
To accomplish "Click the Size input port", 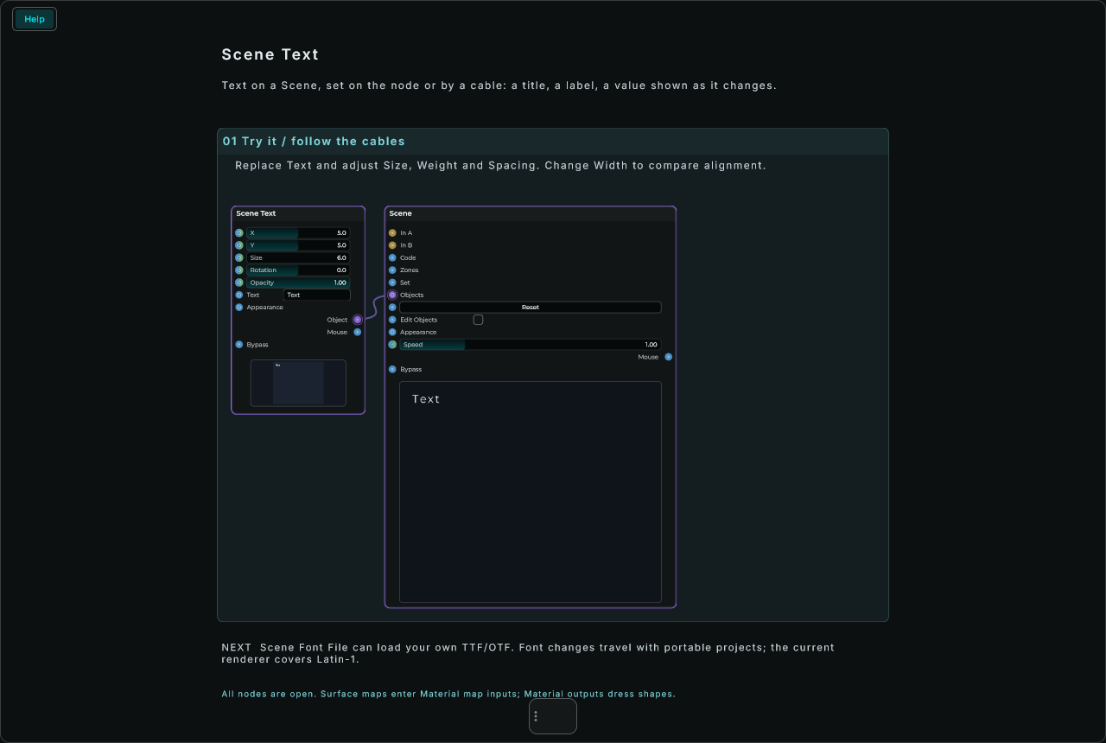I will click(x=239, y=257).
